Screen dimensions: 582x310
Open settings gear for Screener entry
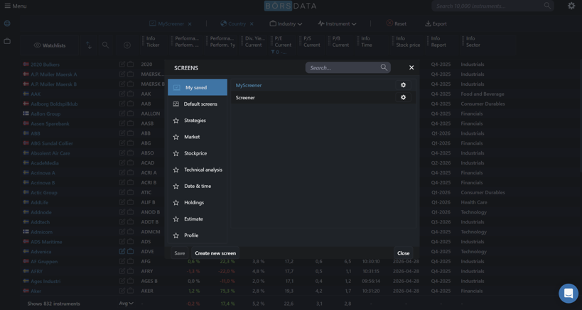point(403,97)
